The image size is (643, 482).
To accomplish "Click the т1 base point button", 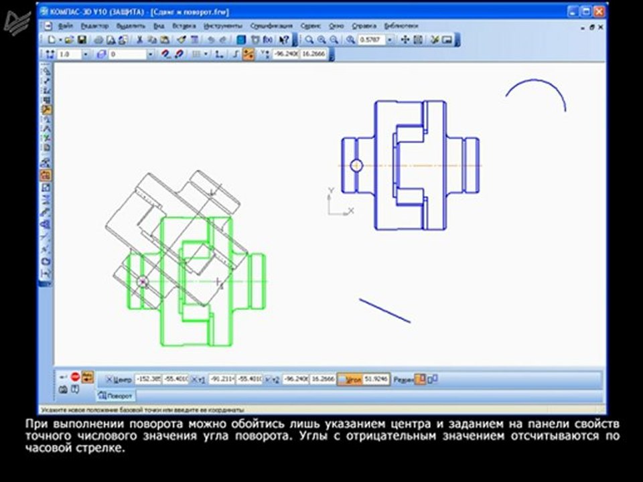I will point(199,380).
